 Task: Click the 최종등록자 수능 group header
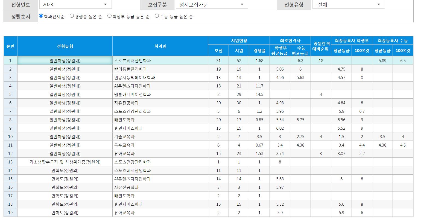coord(393,40)
